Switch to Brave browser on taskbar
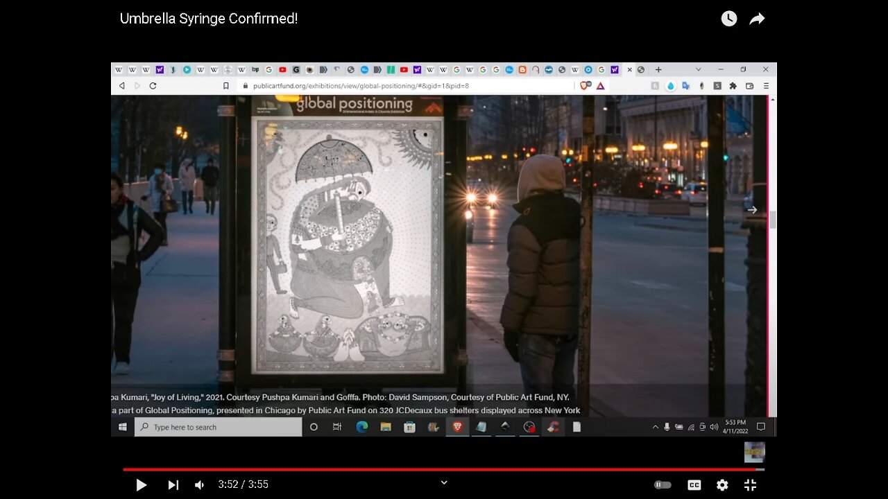Screen dimensions: 888x499 coord(457,427)
